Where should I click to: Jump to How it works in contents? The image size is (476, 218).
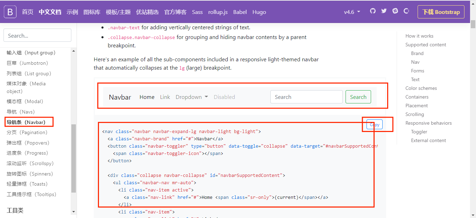click(419, 36)
